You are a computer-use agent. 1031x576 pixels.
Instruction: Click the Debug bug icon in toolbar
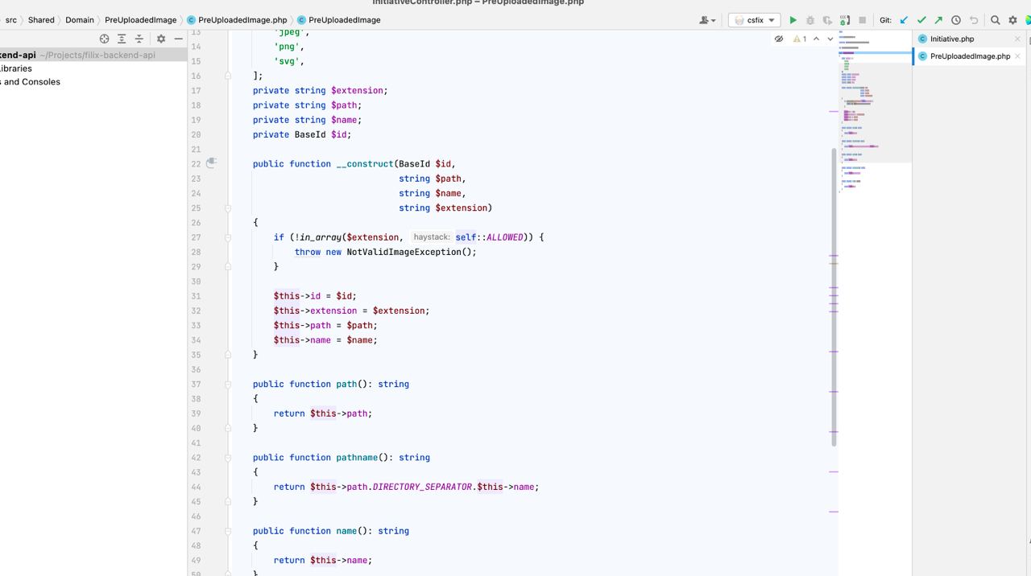pos(810,20)
